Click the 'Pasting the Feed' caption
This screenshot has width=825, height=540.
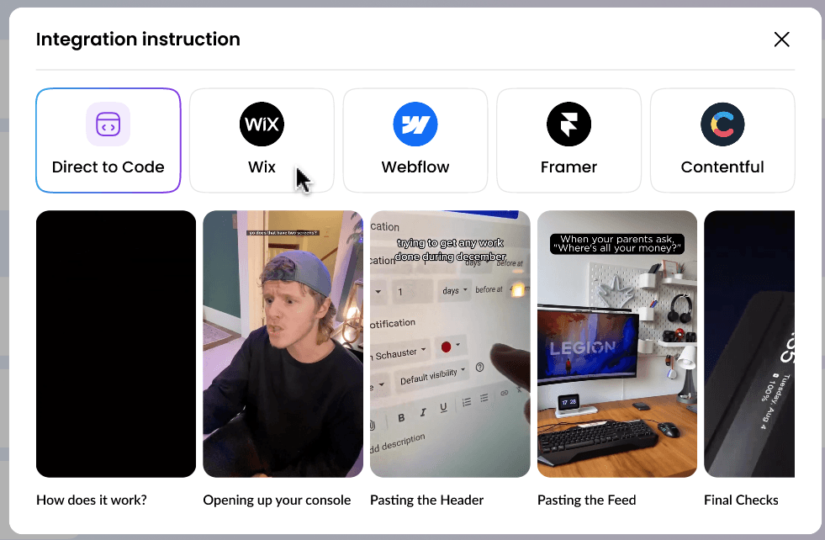[x=587, y=500]
